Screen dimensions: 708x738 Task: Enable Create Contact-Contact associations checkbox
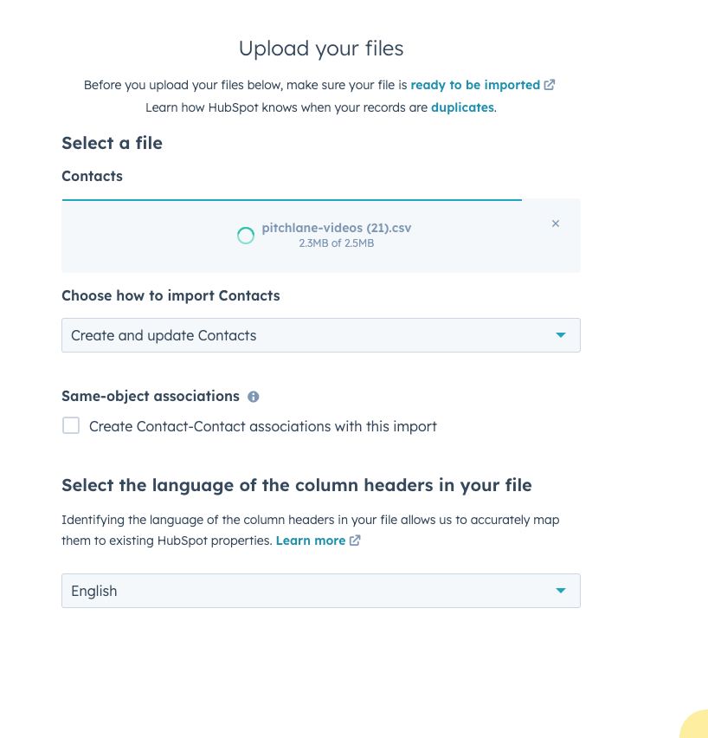point(71,426)
